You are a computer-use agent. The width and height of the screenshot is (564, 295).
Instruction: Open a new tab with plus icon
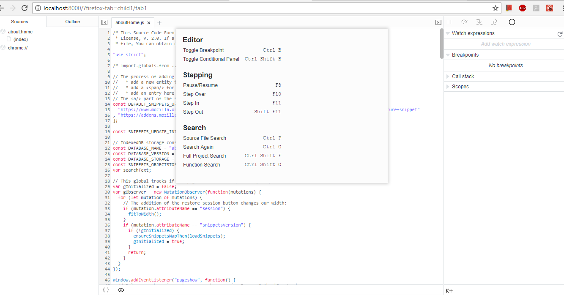point(159,23)
